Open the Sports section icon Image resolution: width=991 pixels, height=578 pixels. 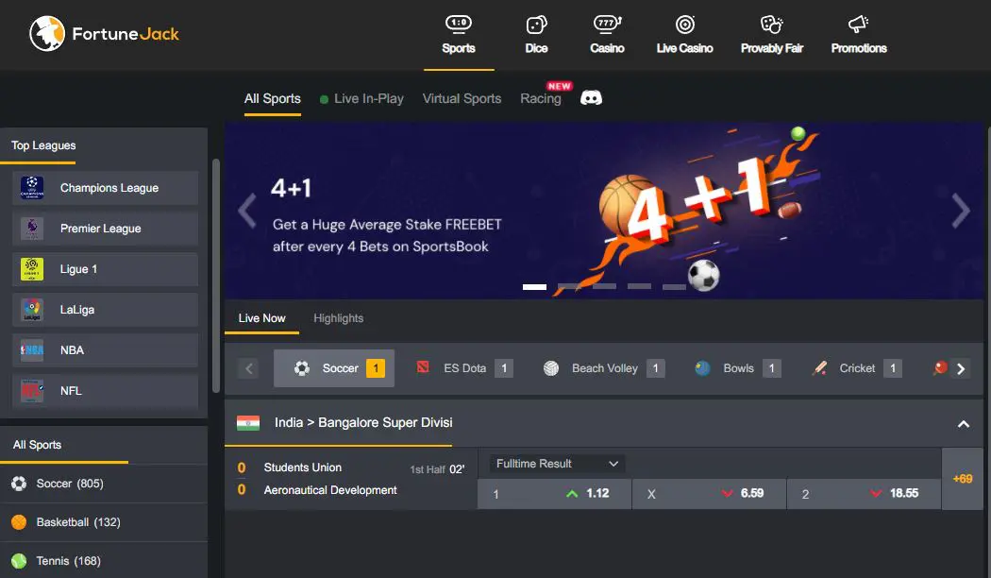tap(458, 24)
